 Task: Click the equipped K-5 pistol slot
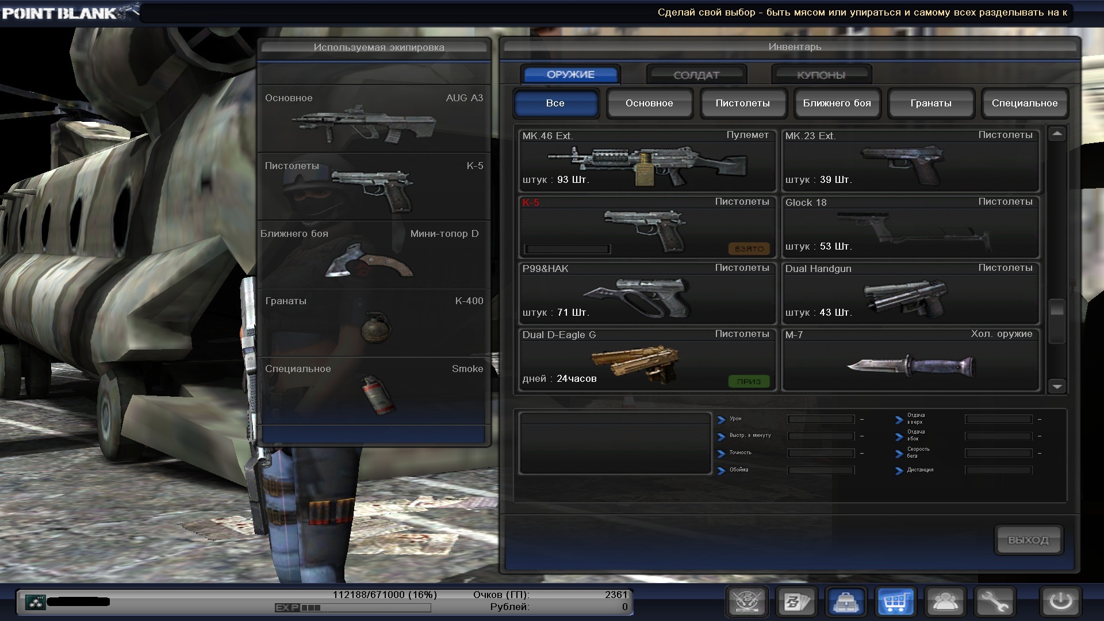tap(374, 187)
